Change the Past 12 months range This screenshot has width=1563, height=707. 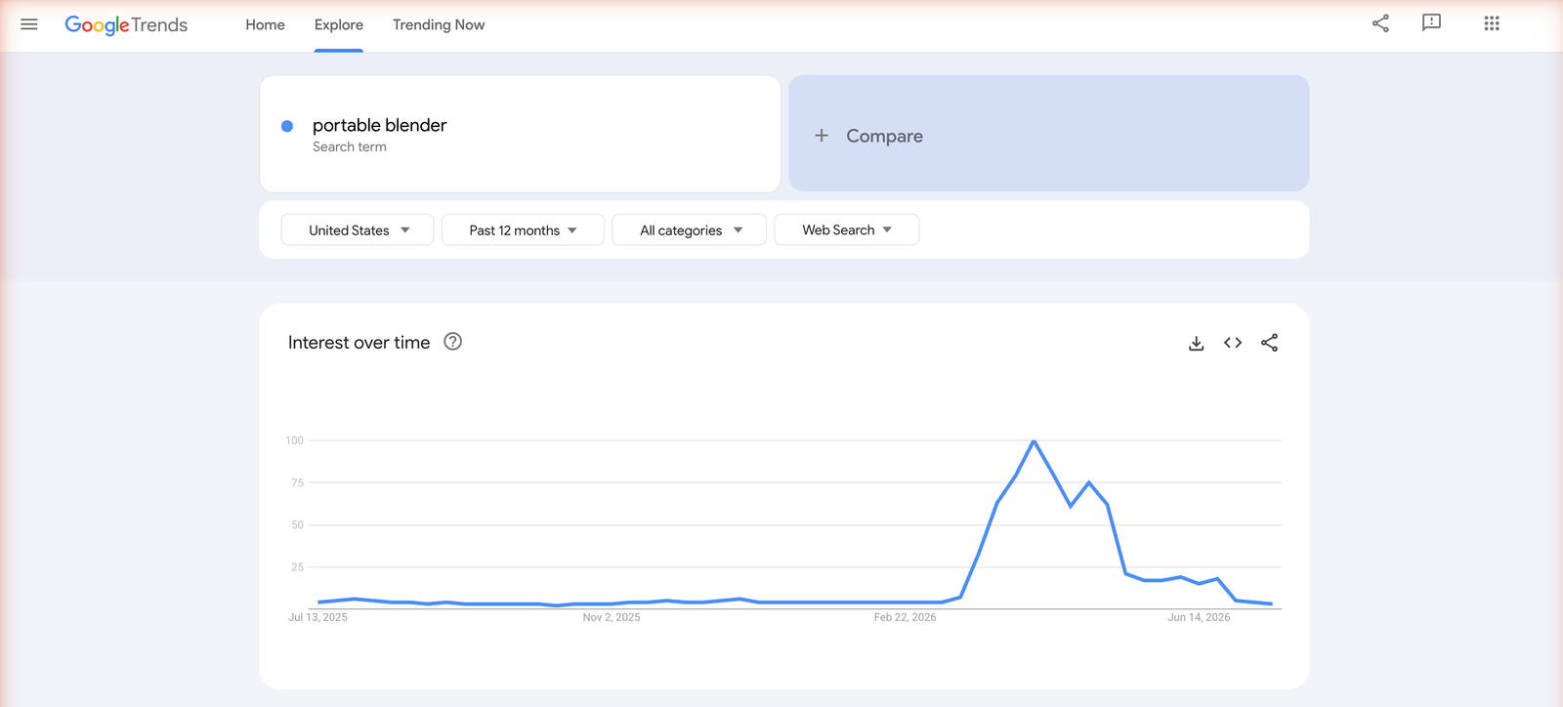(x=523, y=230)
